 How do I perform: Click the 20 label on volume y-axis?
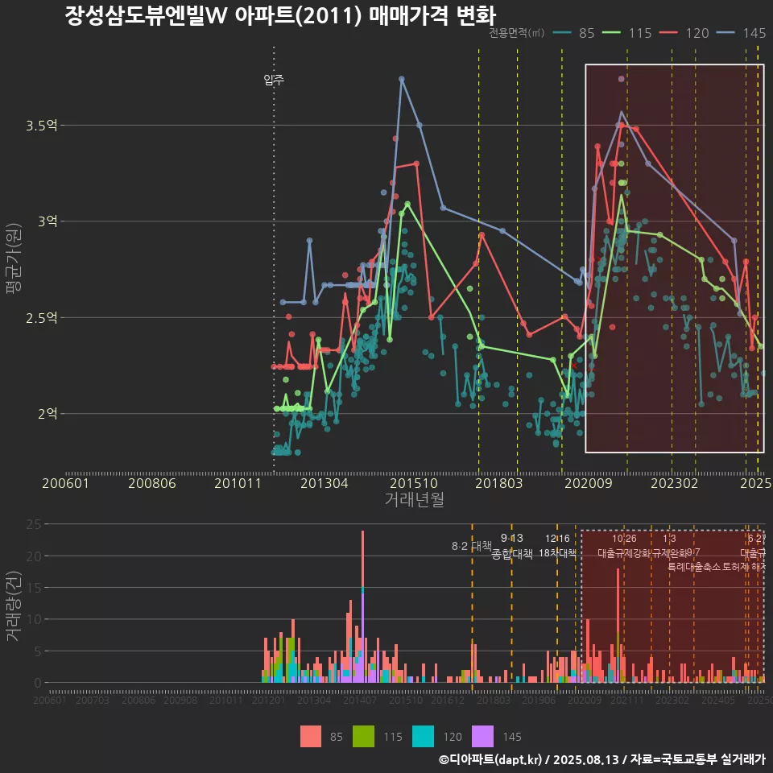tap(34, 556)
